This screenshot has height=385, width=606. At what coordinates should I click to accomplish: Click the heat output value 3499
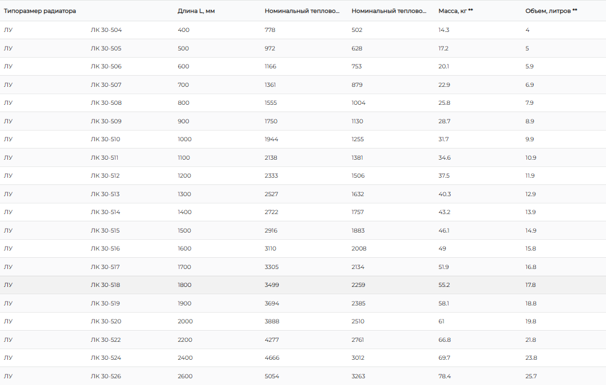pos(272,285)
